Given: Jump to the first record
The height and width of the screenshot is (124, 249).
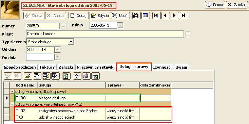Looking at the screenshot, I should tap(157, 16).
